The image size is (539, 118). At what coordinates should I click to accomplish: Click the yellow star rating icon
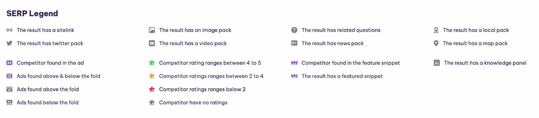click(152, 76)
